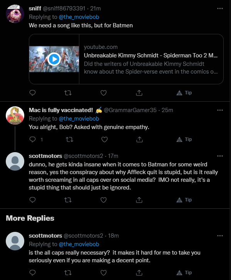
Task: Open sniff's profile avatar
Action: pos(16,14)
